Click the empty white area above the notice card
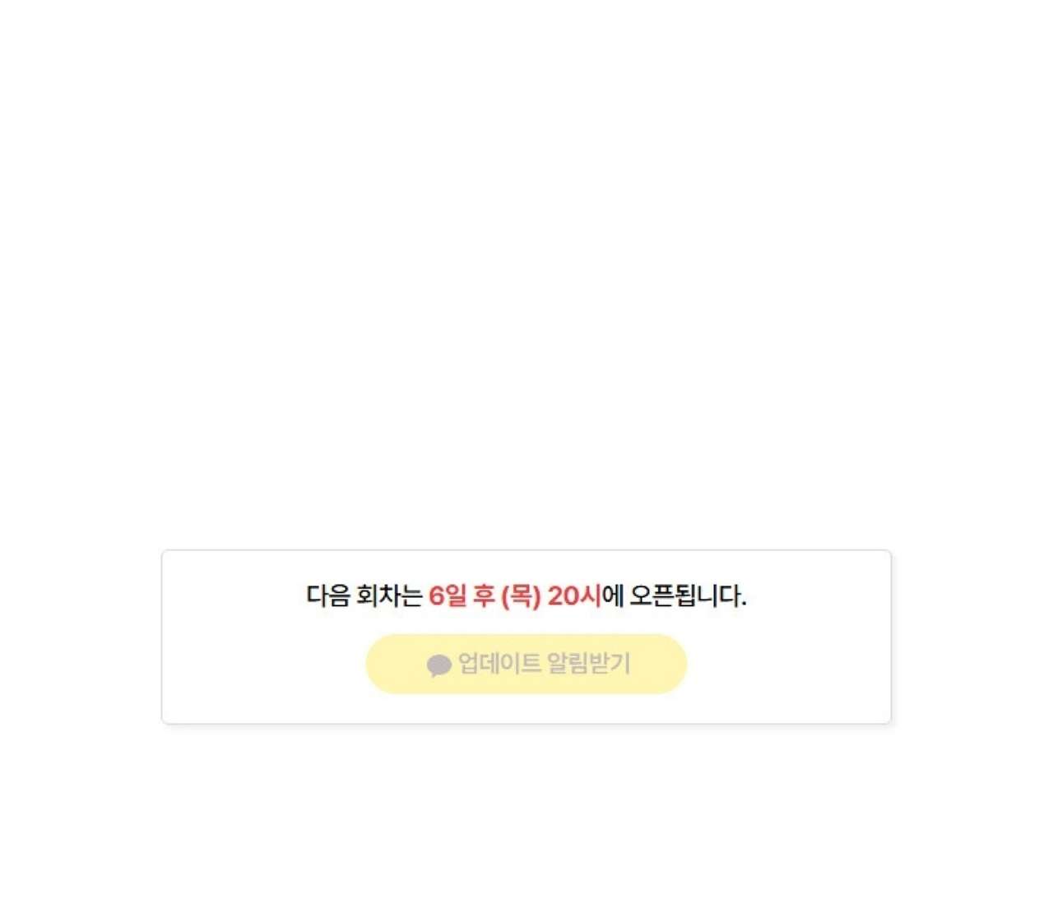1053x908 pixels. pyautogui.click(x=526, y=271)
